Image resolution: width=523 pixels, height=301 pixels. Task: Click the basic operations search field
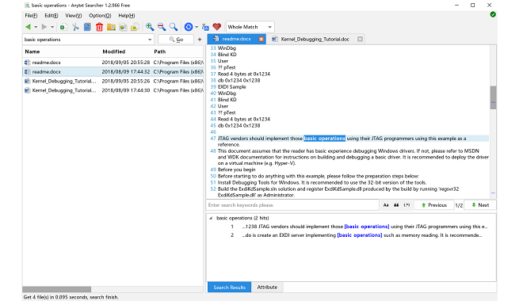click(85, 40)
